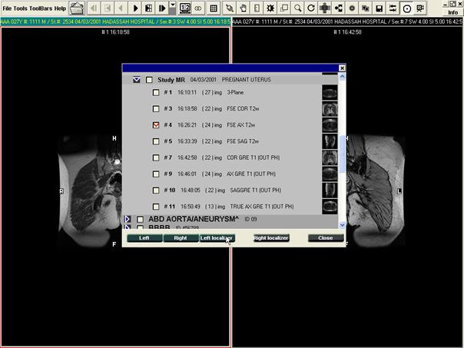Check the Study MR checkbox

point(149,80)
